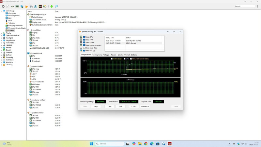The width and height of the screenshot is (261, 147).
Task: Launch Microsoft Edge from the taskbar
Action: (x=152, y=144)
